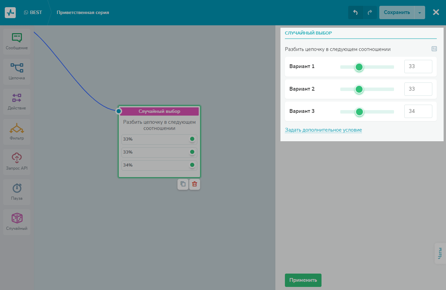The image size is (446, 290).
Task: Click the Вариант 2 slider handle
Action: pos(359,90)
